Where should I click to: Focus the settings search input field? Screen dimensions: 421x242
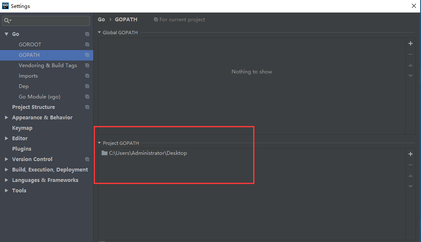[46, 21]
